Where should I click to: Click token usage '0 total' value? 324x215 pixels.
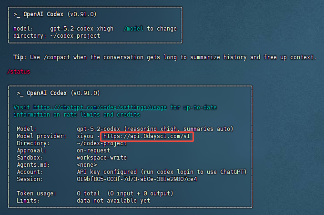[88, 193]
